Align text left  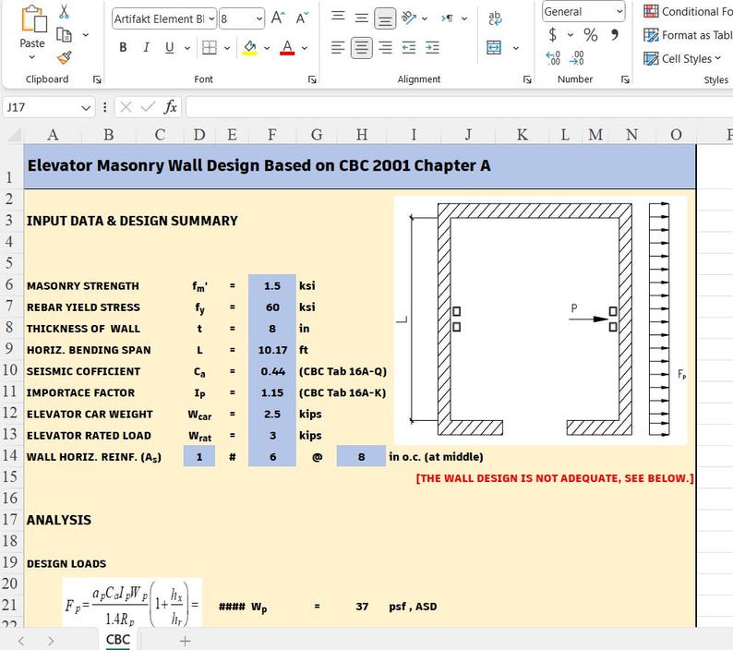click(338, 47)
